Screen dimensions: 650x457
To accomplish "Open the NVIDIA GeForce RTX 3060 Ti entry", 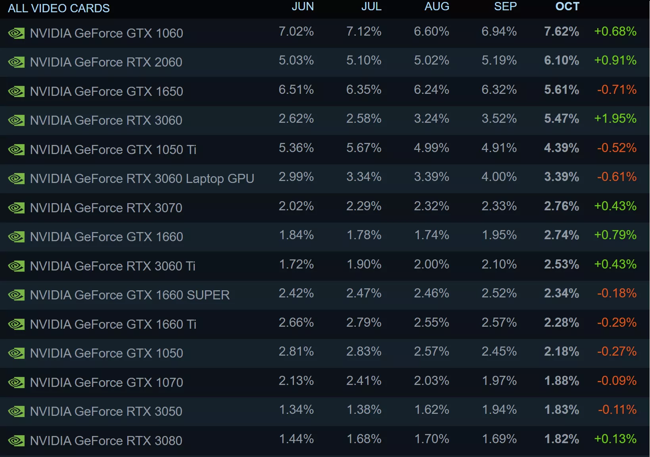I will tap(325, 266).
